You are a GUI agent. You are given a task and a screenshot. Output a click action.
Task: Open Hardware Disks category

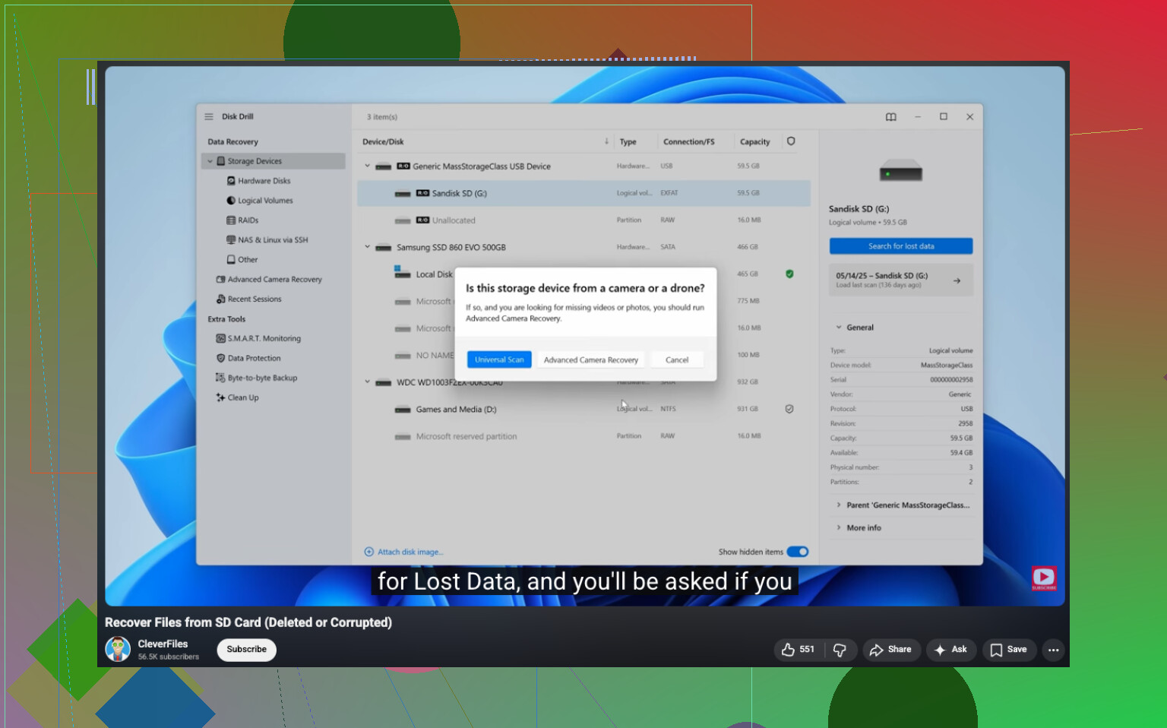(258, 181)
